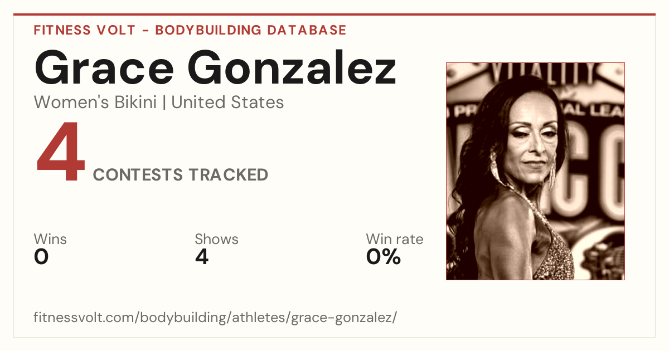This screenshot has width=669, height=351.
Task: Click the athlete photo thumbnail
Action: click(535, 171)
